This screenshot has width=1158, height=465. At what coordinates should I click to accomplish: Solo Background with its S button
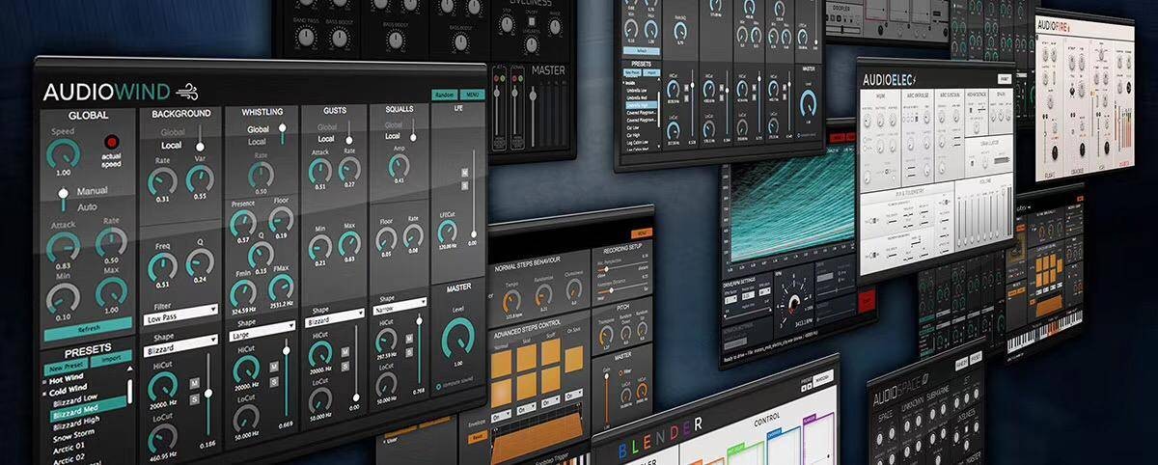(x=194, y=398)
